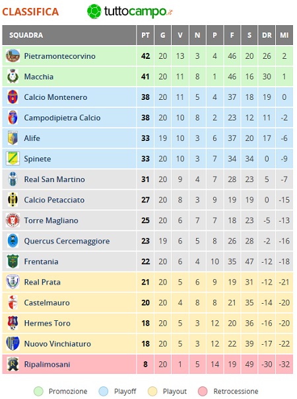
Task: Click the Calcio Montenero crest icon
Action: pos(13,97)
